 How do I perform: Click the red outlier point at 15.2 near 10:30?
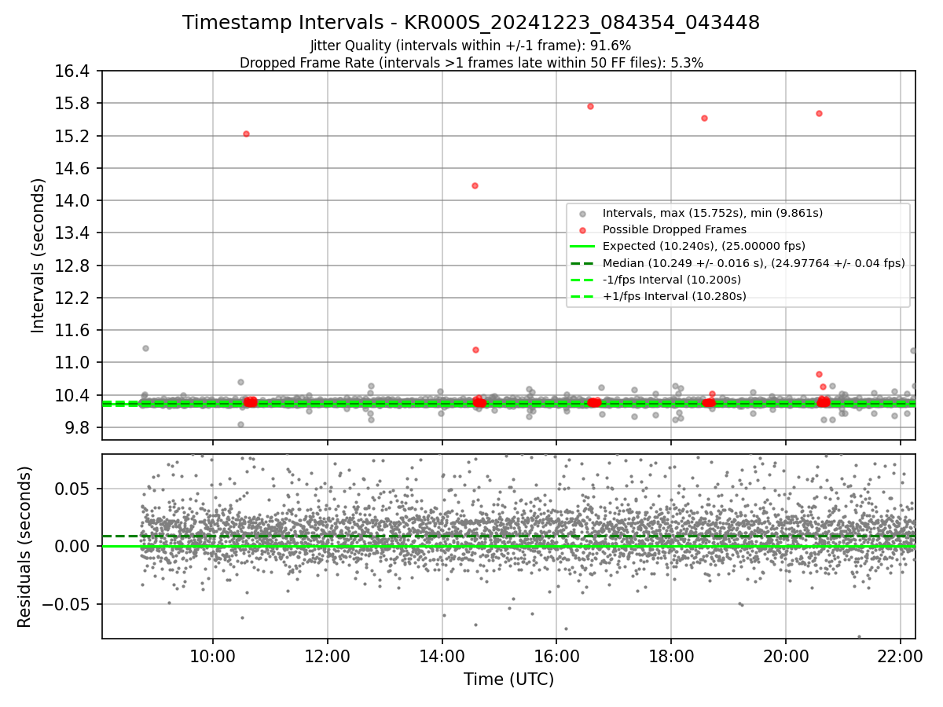pyautogui.click(x=246, y=134)
